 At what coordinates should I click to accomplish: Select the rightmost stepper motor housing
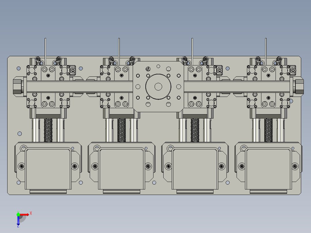268,169
